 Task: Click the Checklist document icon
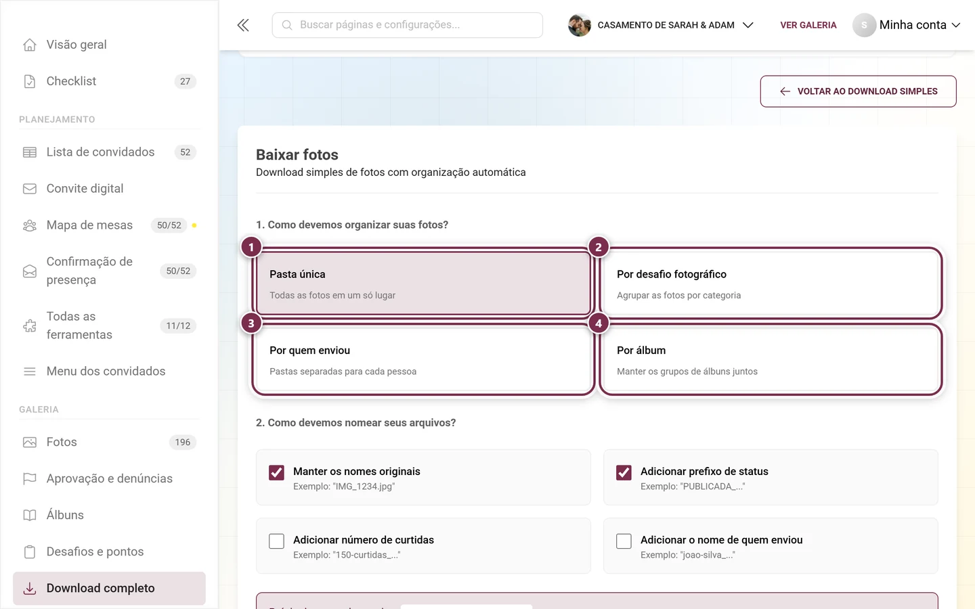click(x=30, y=81)
